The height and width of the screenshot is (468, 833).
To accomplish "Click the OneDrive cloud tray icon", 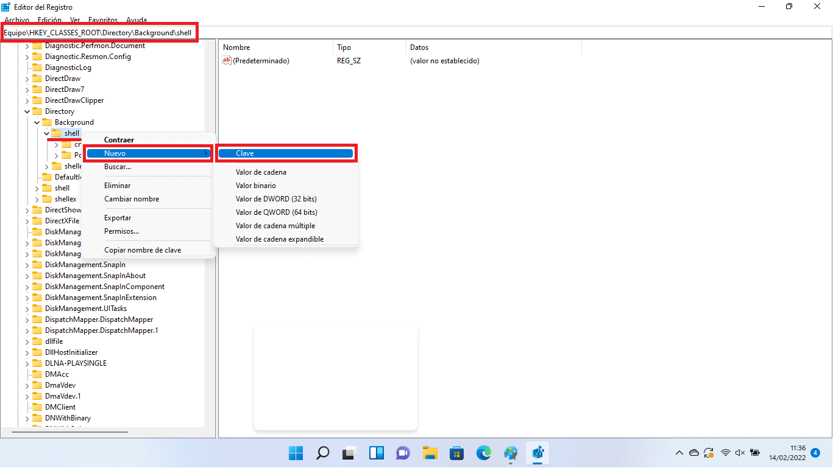I will (694, 453).
